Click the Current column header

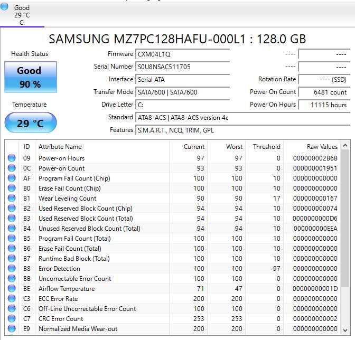(189, 147)
